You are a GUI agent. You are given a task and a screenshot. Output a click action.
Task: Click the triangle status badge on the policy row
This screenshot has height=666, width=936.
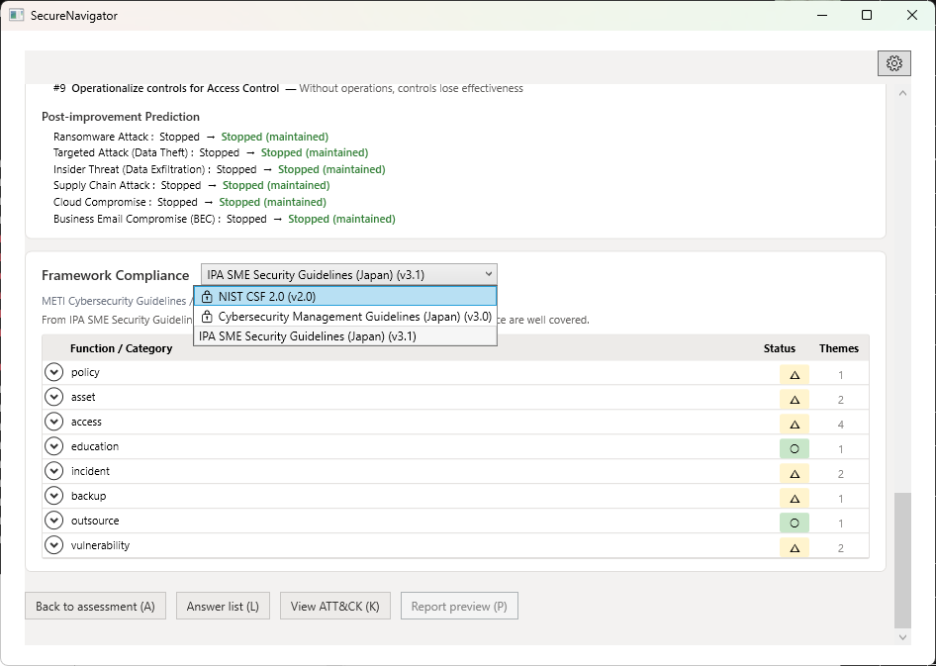coord(794,373)
